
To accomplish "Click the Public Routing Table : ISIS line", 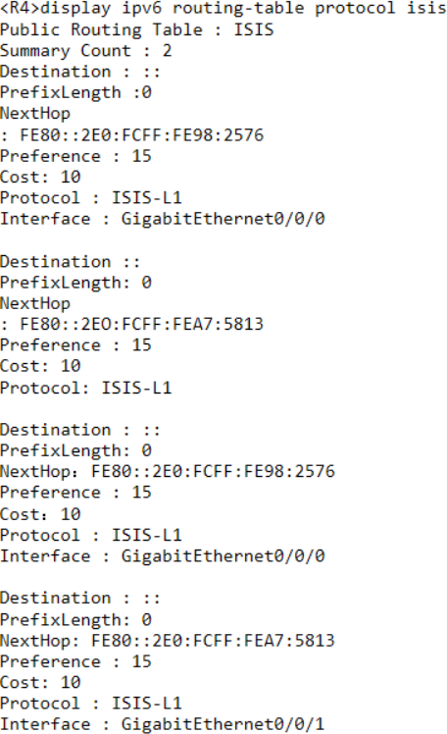I will coord(136,30).
